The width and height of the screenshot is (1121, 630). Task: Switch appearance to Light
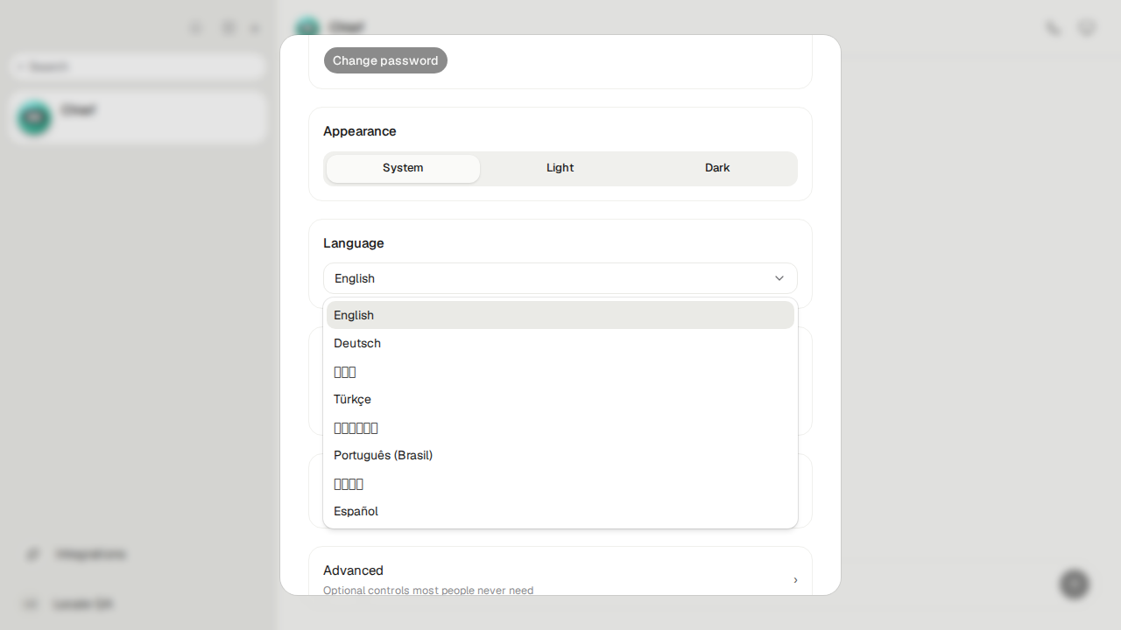[560, 168]
